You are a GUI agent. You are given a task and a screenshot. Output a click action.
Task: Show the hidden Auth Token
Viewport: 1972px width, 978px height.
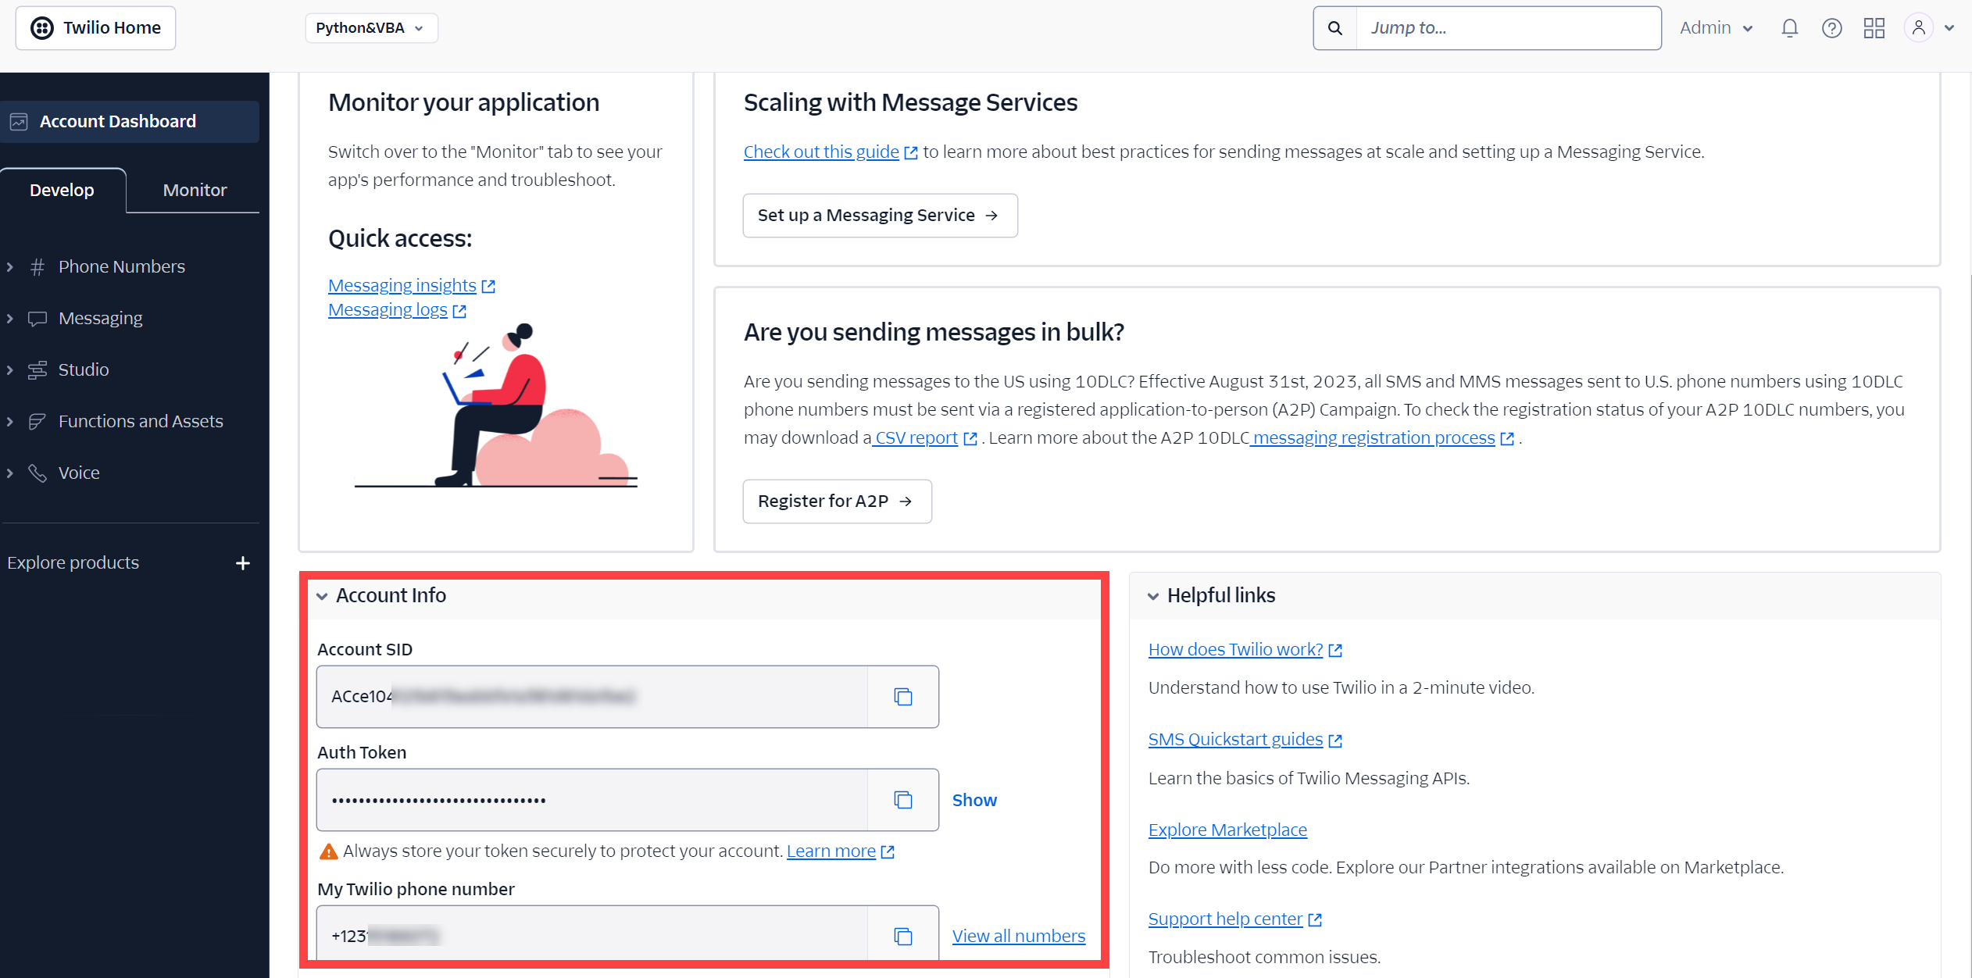coord(974,800)
